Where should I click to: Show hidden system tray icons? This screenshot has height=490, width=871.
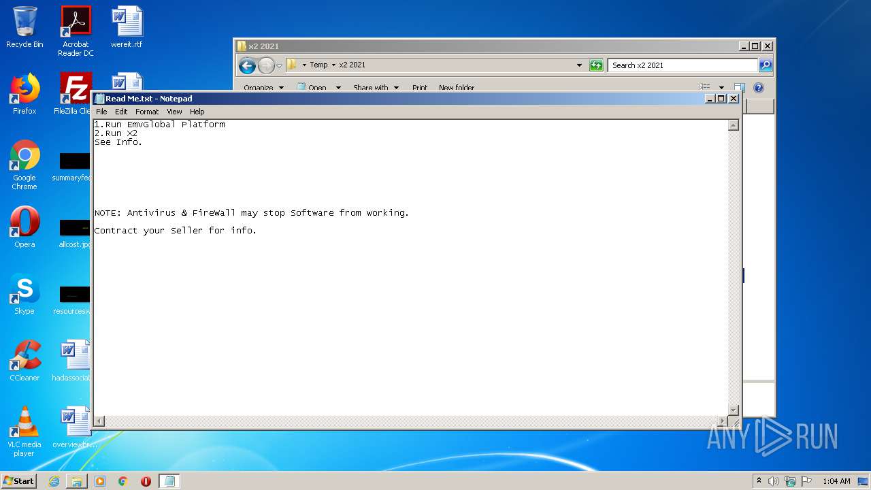pyautogui.click(x=759, y=481)
